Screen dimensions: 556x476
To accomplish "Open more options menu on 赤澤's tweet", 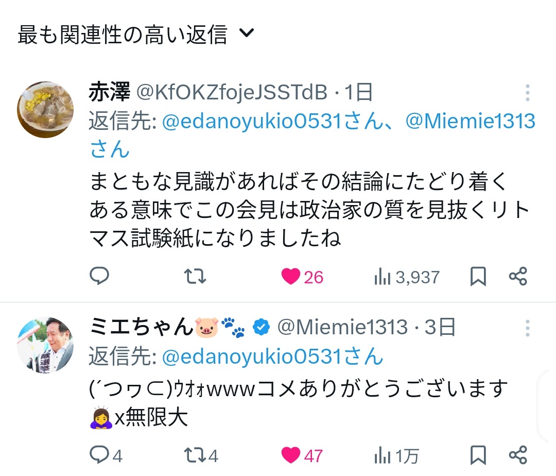I will point(528,93).
